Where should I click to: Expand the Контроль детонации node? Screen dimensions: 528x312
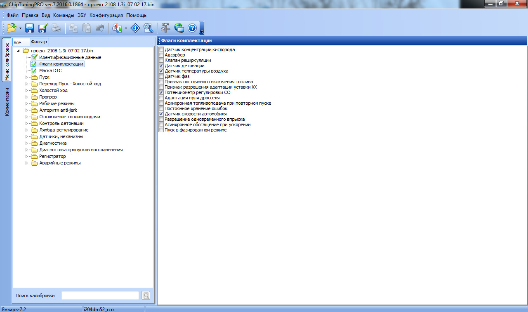[x=26, y=123]
